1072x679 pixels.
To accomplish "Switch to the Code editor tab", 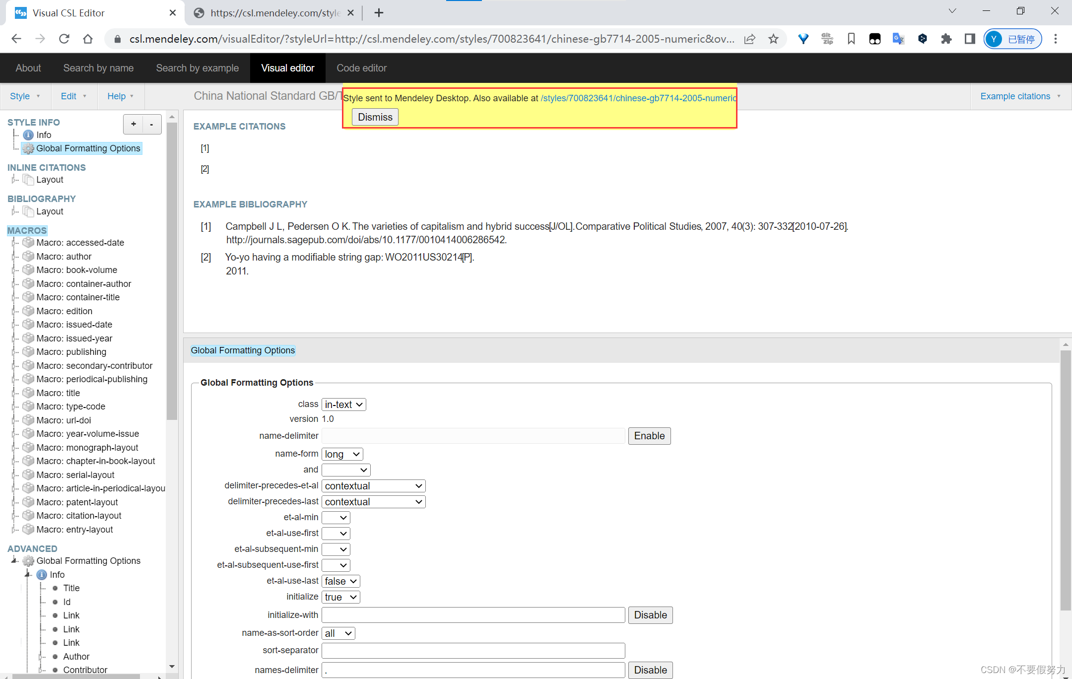I will (361, 68).
